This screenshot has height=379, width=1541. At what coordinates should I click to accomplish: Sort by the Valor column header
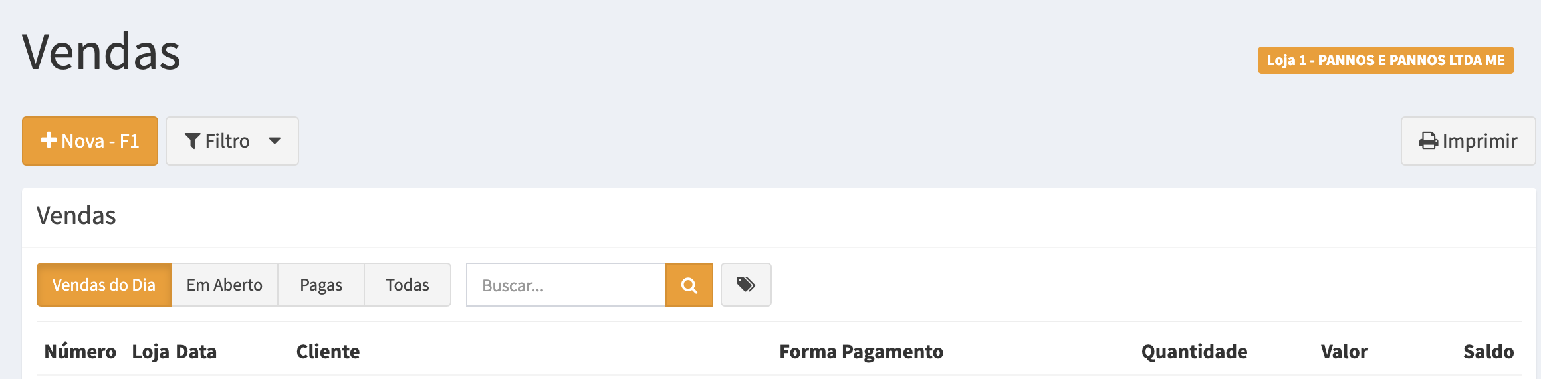(1344, 352)
